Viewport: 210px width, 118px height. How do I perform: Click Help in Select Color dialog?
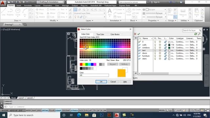tap(125, 82)
